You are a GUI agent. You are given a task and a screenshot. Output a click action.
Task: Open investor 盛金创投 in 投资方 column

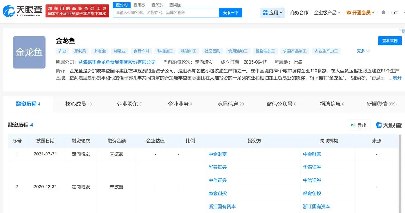pos(218,193)
